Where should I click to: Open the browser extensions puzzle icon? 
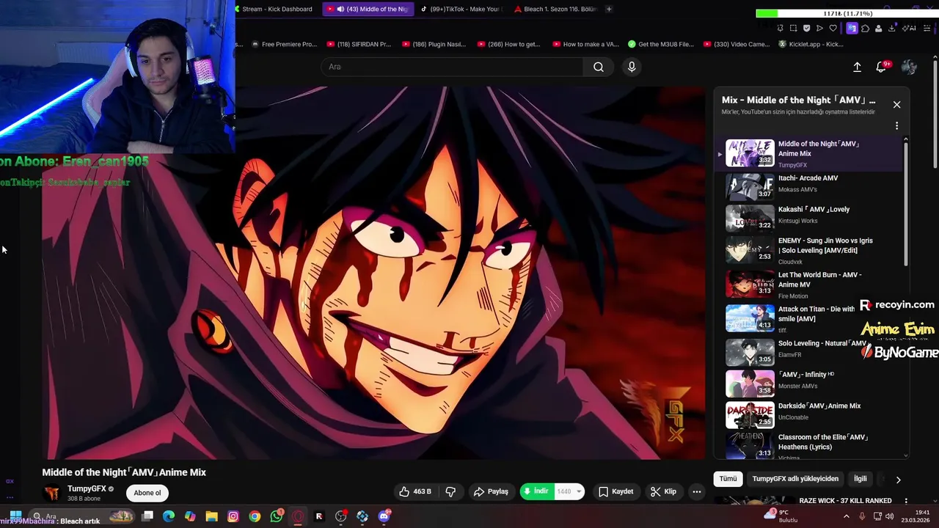click(x=865, y=28)
